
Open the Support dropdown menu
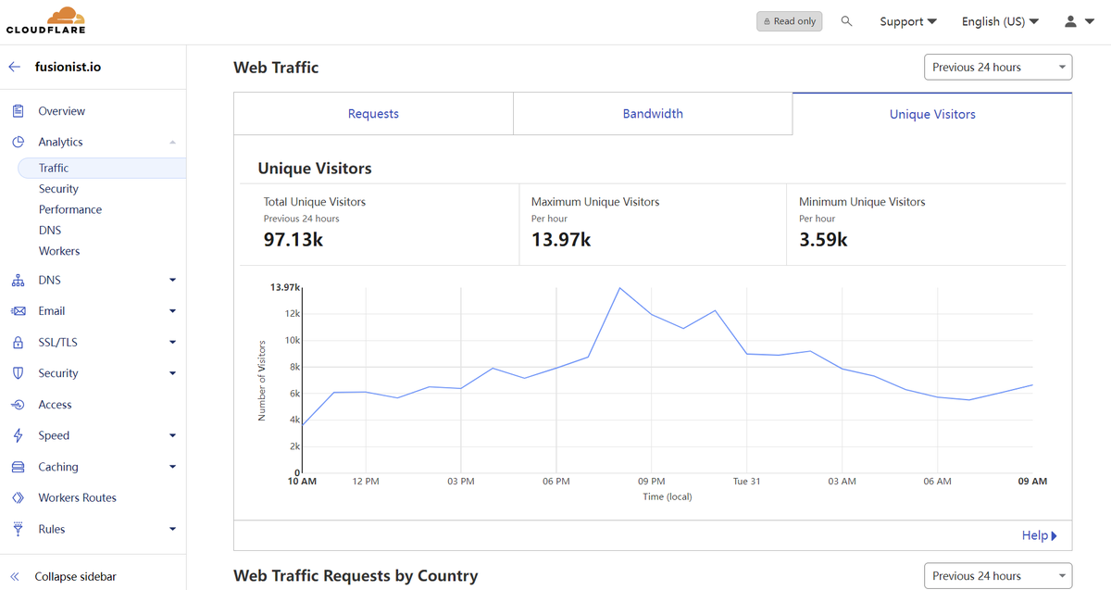[908, 21]
